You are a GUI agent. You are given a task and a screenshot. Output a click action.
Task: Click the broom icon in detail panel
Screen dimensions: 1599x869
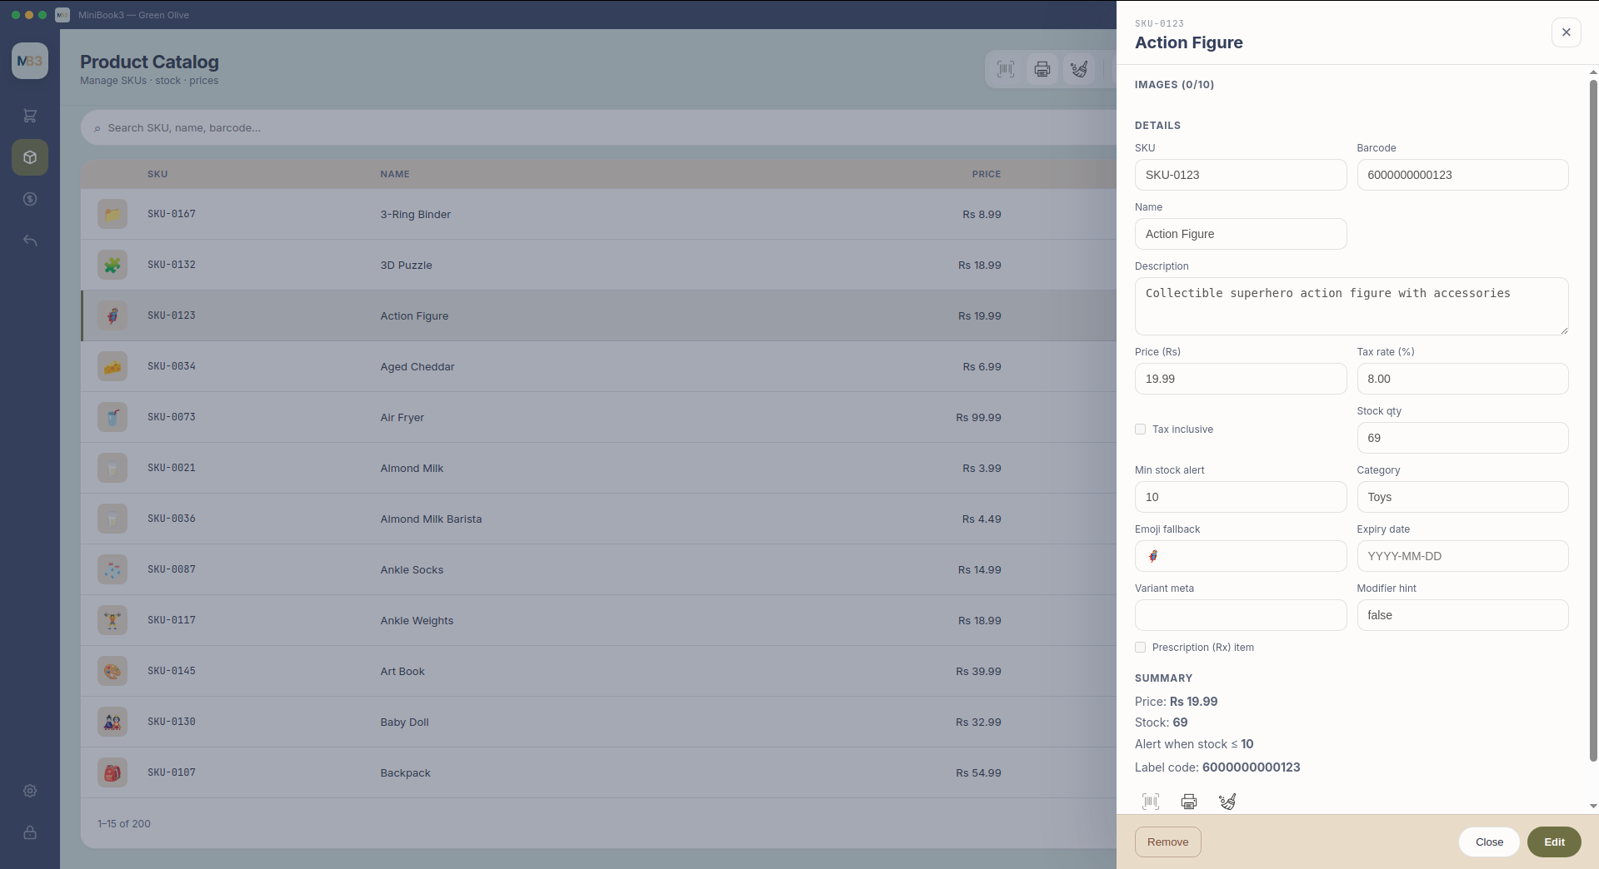coord(1227,802)
